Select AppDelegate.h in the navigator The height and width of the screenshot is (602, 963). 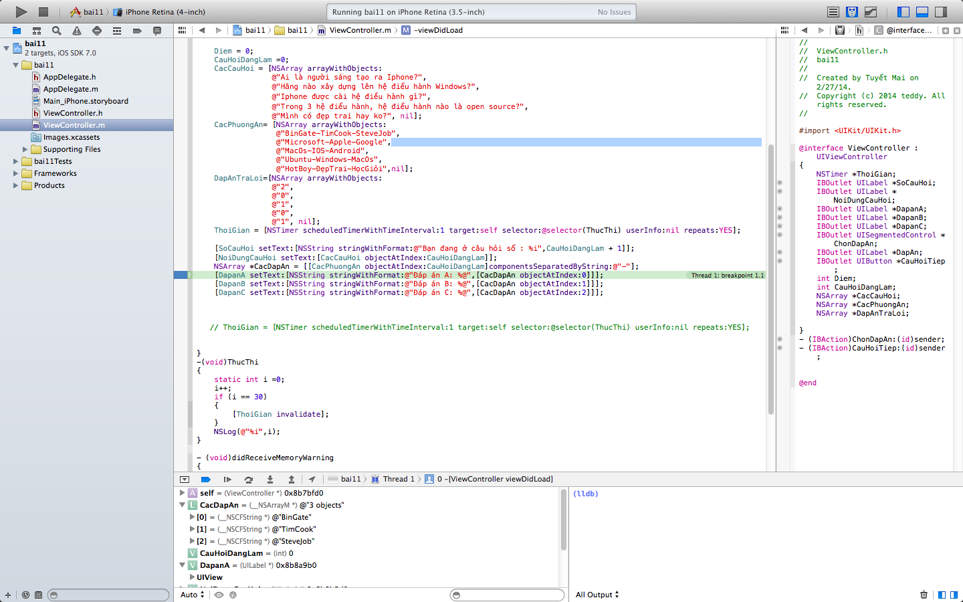(70, 77)
